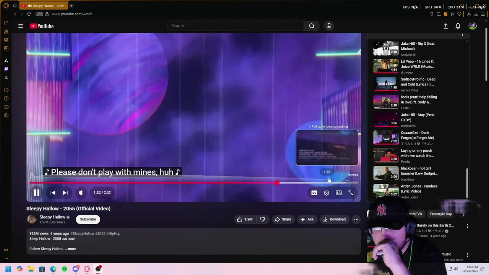Open the YouTube guide hamburger menu
The height and width of the screenshot is (275, 489).
[21, 26]
